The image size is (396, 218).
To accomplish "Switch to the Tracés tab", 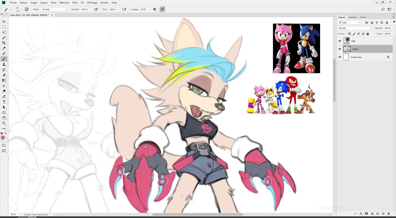I will (x=363, y=17).
